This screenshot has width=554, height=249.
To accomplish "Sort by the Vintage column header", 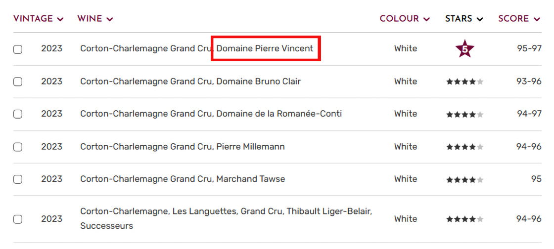I will coord(38,19).
